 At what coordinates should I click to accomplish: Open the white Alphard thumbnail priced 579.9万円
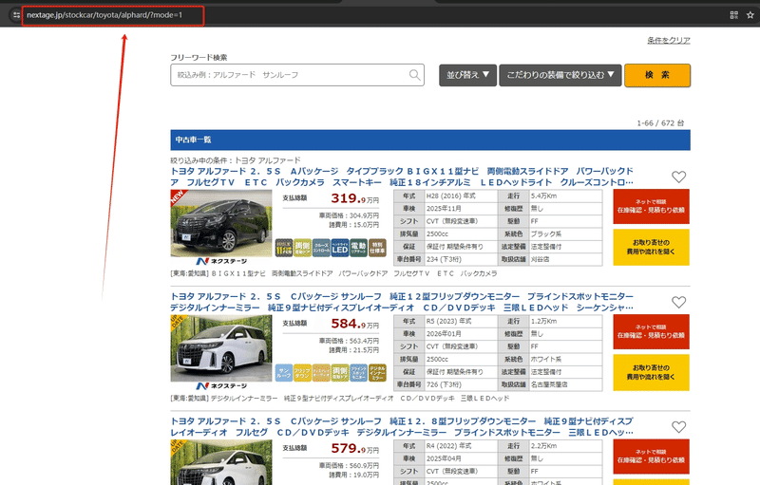tap(221, 462)
